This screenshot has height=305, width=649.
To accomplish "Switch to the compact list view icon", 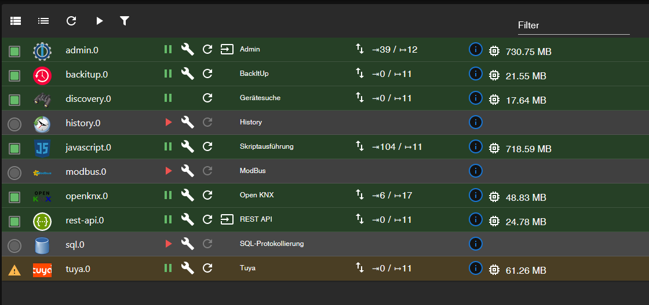I will (x=43, y=21).
